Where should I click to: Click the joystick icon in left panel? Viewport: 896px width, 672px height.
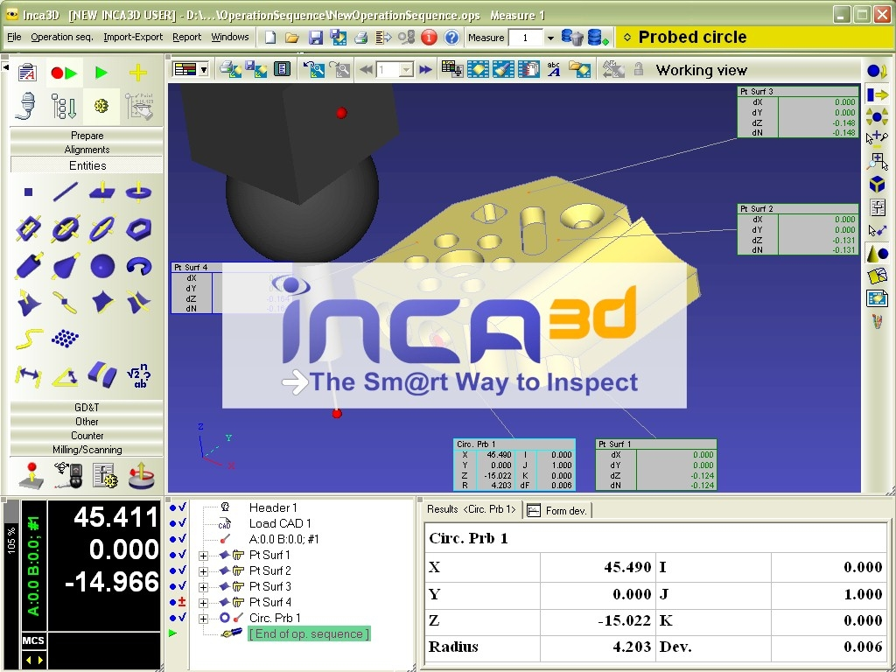[31, 475]
